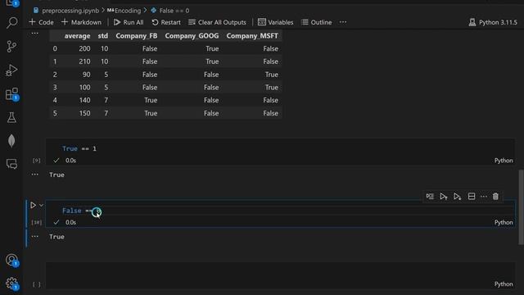Screen dimensions: 524x295
Task: Open the Extensions view
Action: point(11,94)
